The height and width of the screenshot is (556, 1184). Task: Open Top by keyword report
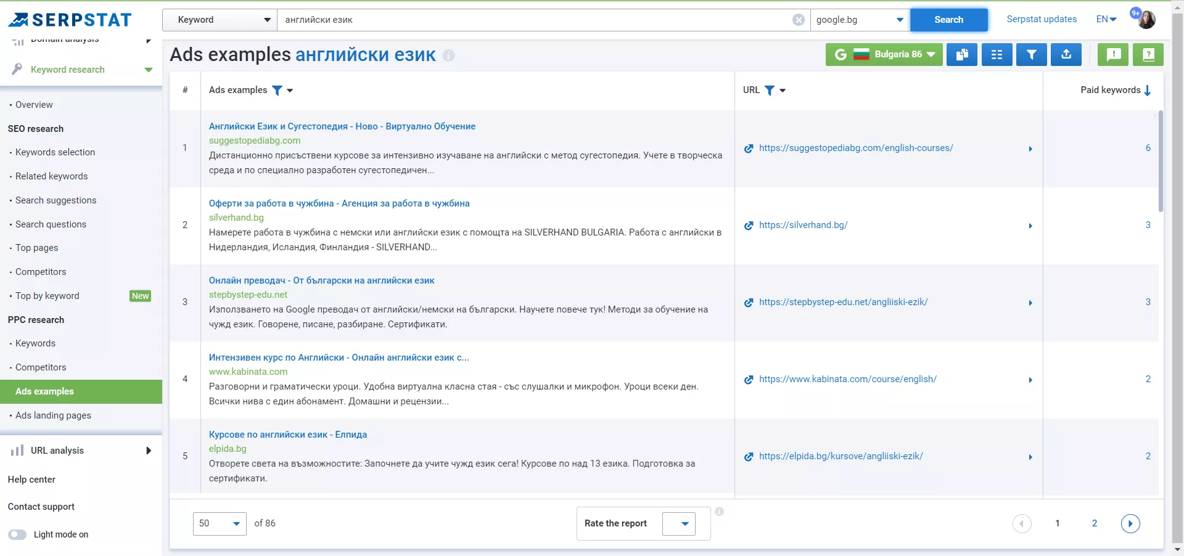point(47,296)
